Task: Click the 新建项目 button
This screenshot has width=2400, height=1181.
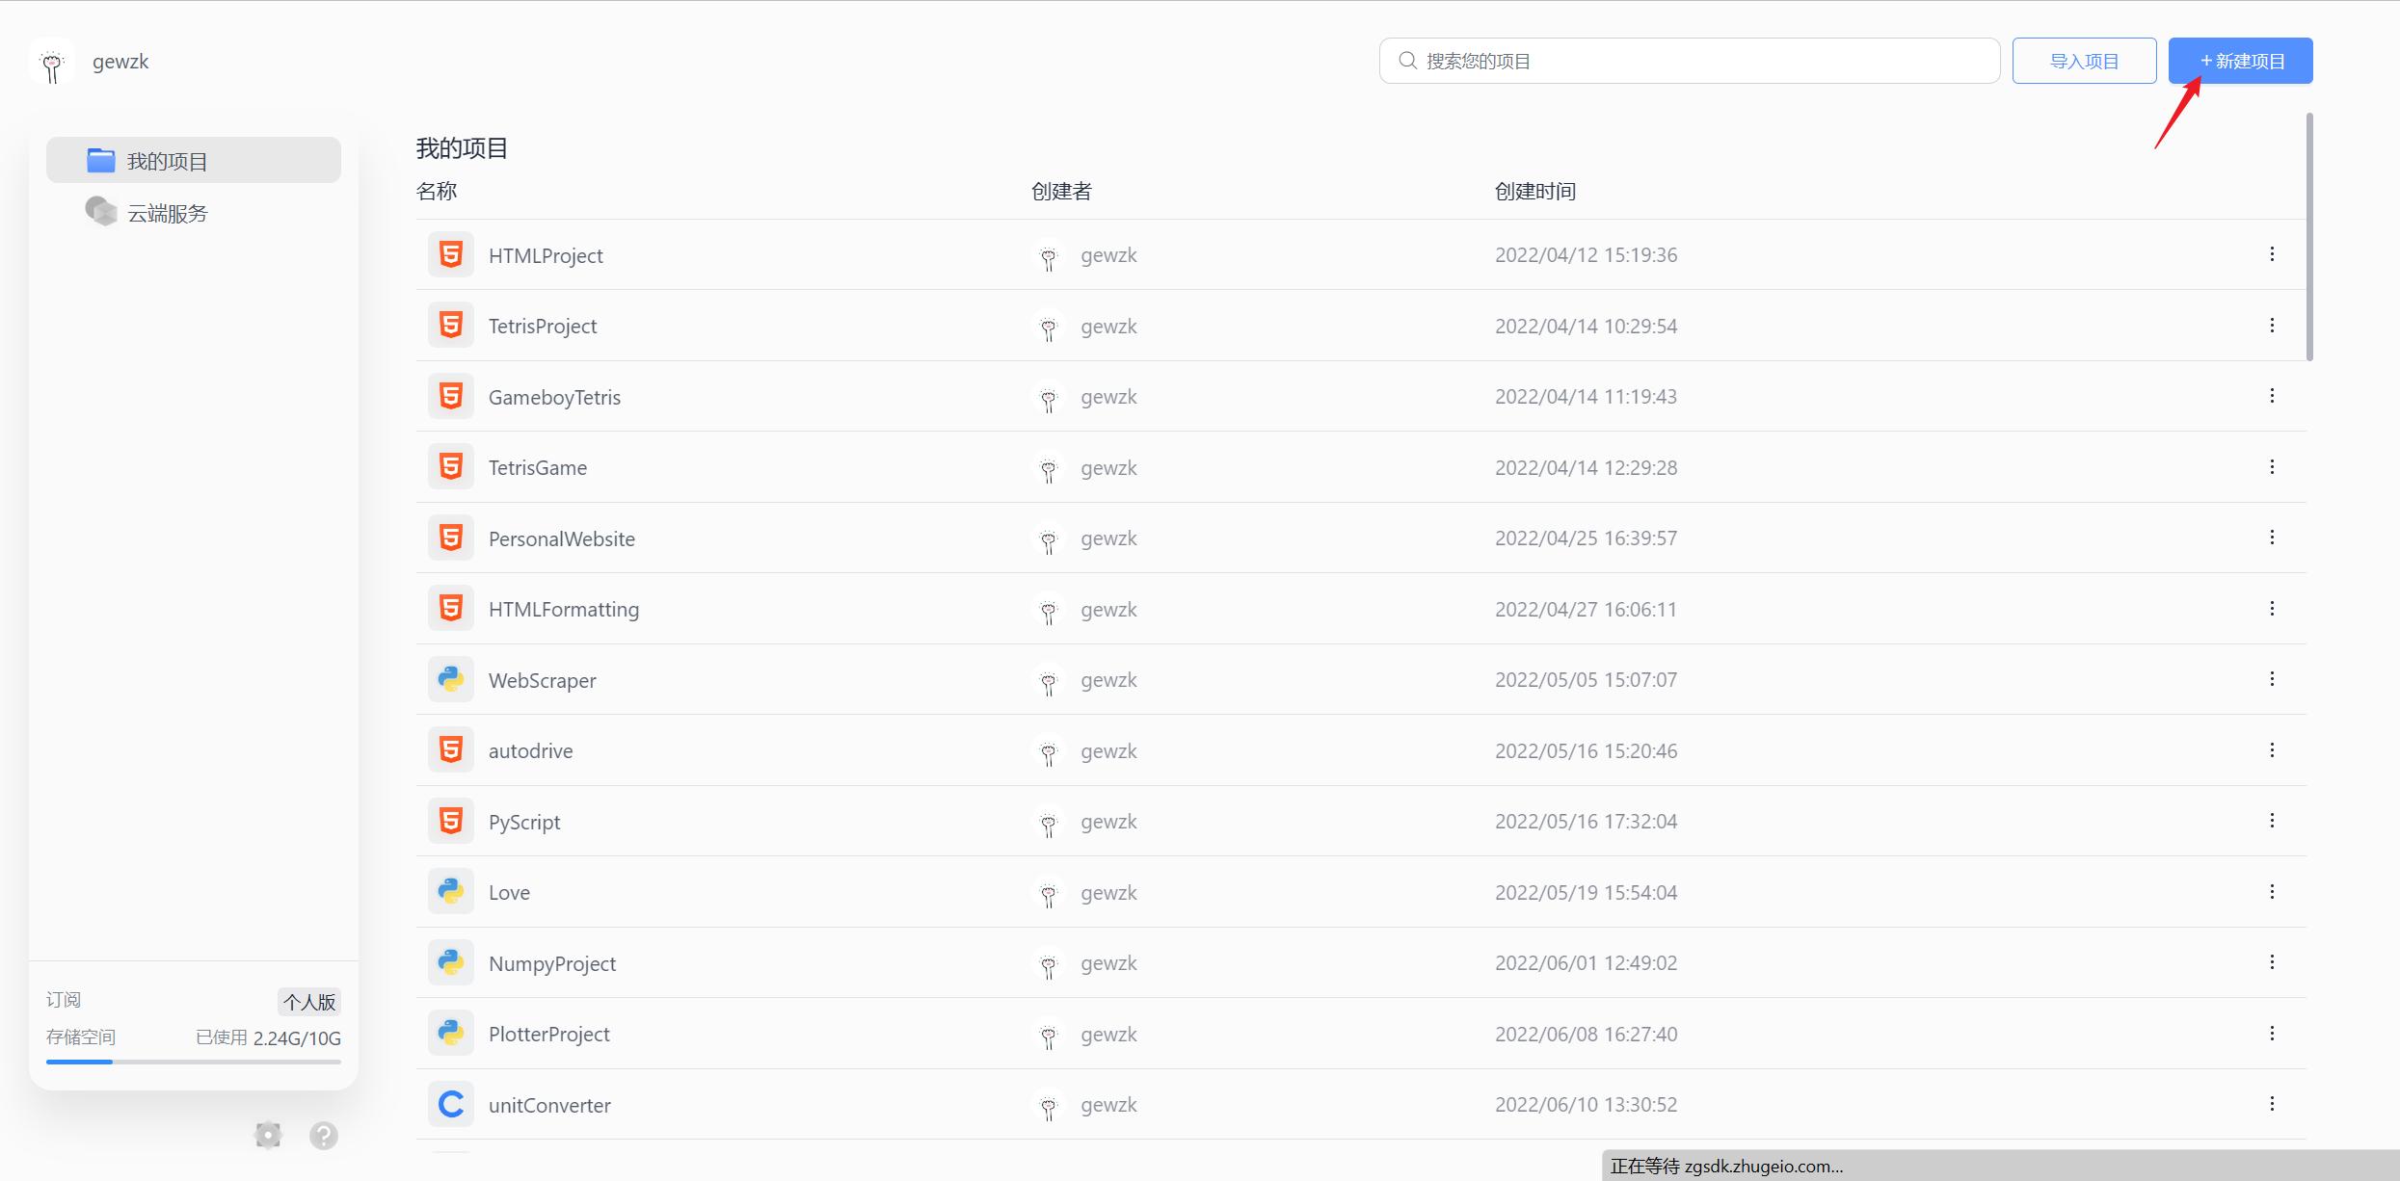Action: [2240, 62]
